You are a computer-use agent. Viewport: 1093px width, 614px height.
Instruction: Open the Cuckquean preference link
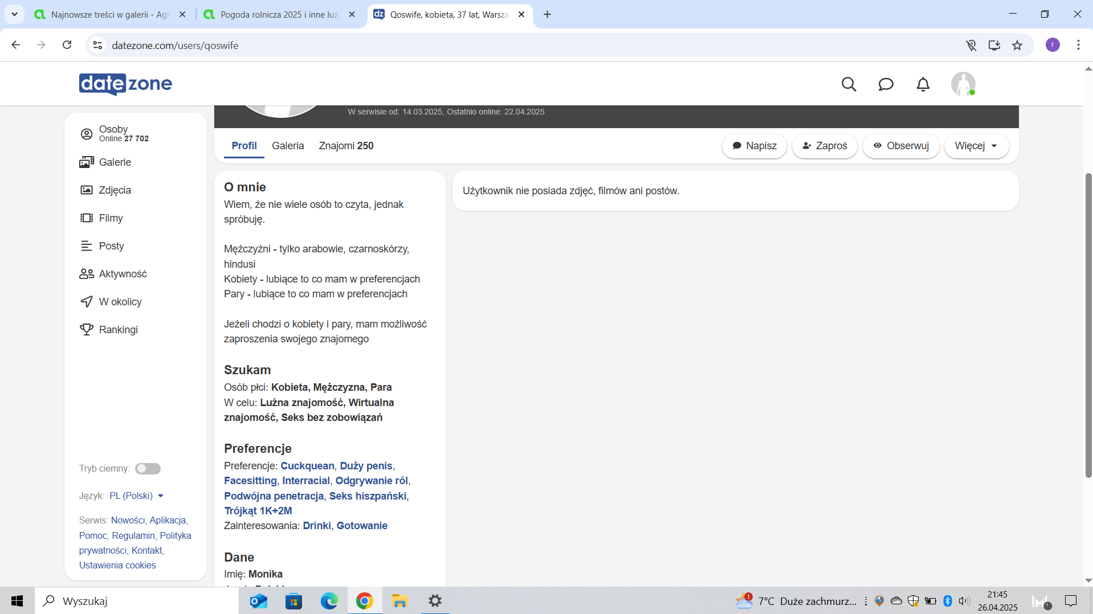307,466
